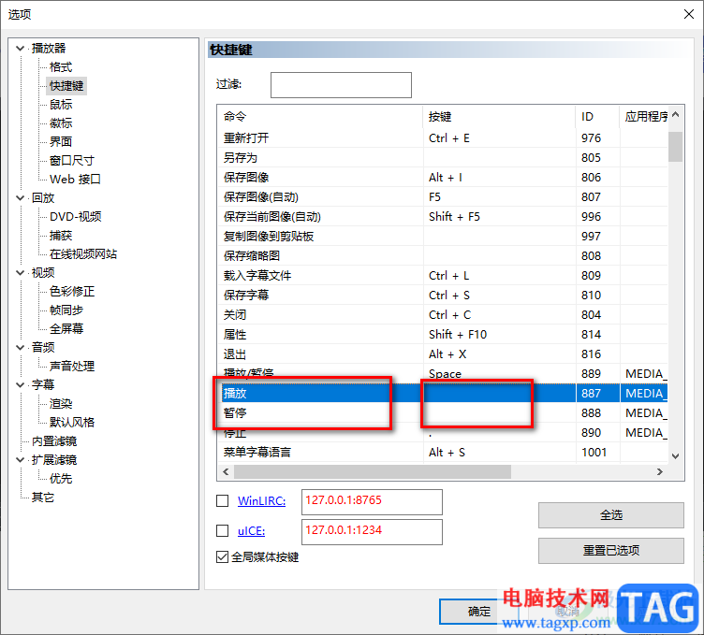
Task: Select the 载入字幕文件 command row
Action: click(442, 276)
